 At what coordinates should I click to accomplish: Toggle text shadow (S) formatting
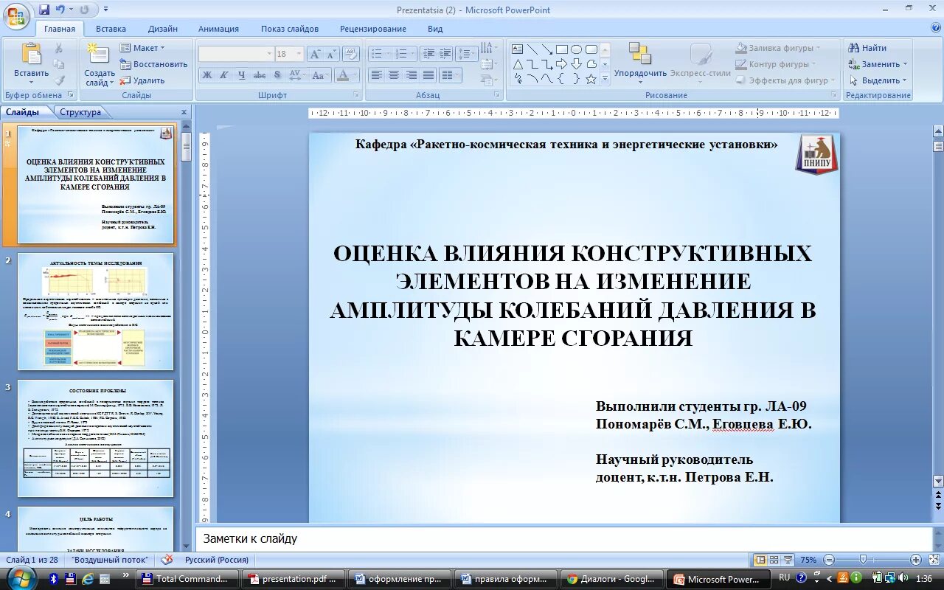pos(277,75)
